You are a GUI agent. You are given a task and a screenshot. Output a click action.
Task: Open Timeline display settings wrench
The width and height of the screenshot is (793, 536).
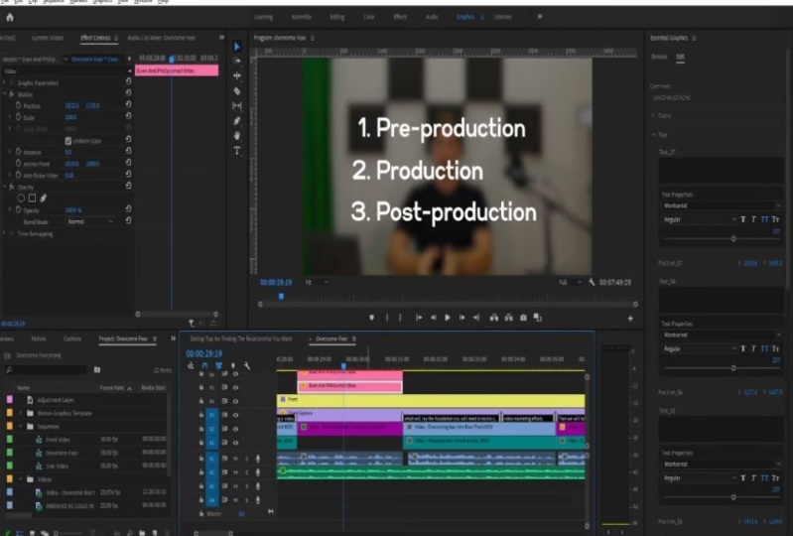[247, 365]
